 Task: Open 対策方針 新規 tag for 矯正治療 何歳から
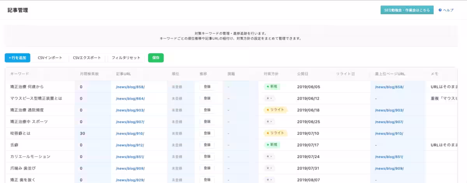(272, 87)
